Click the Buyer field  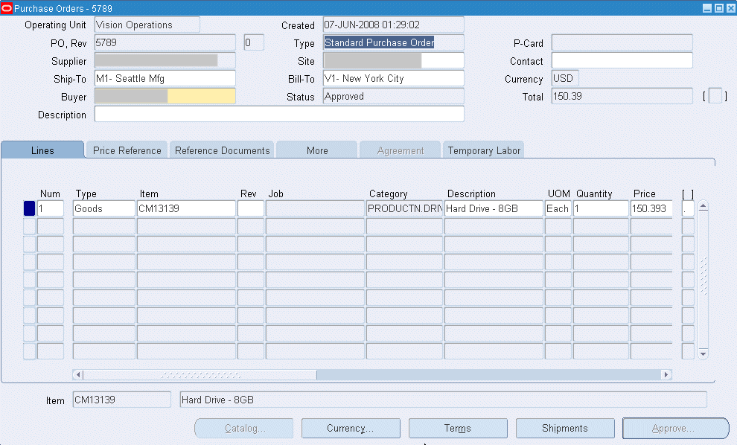tap(165, 96)
